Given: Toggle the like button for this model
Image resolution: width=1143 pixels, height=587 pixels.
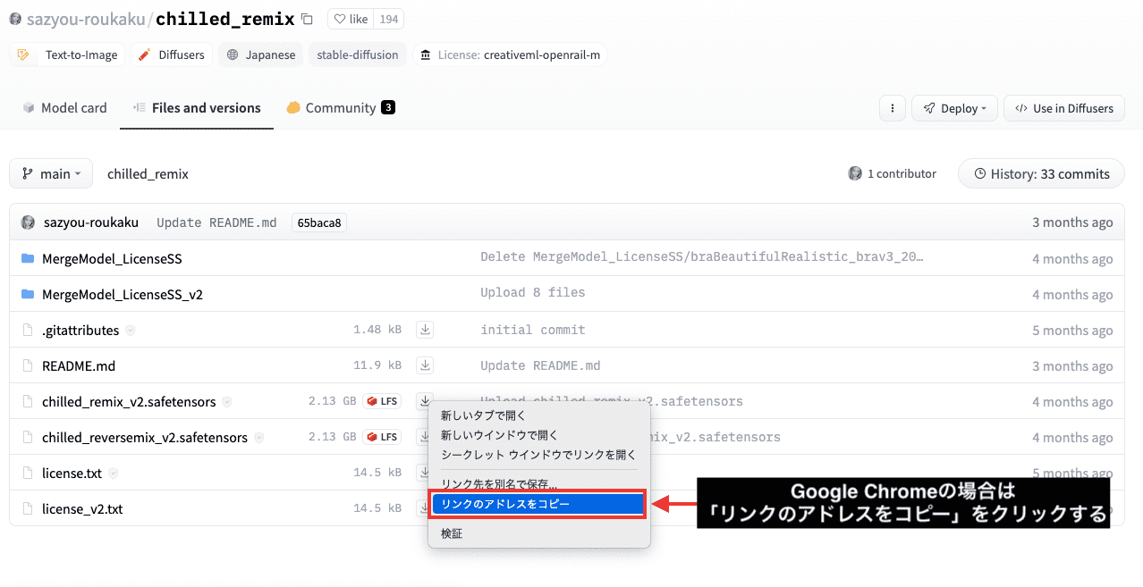Looking at the screenshot, I should pos(349,18).
